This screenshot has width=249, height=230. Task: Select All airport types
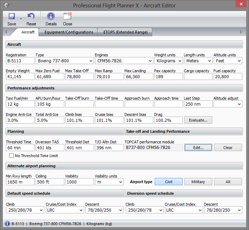pyautogui.click(x=228, y=182)
